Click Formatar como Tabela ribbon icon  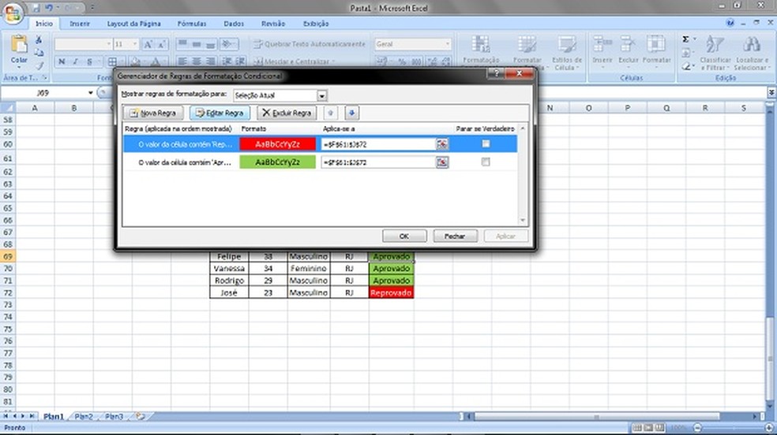tap(527, 44)
